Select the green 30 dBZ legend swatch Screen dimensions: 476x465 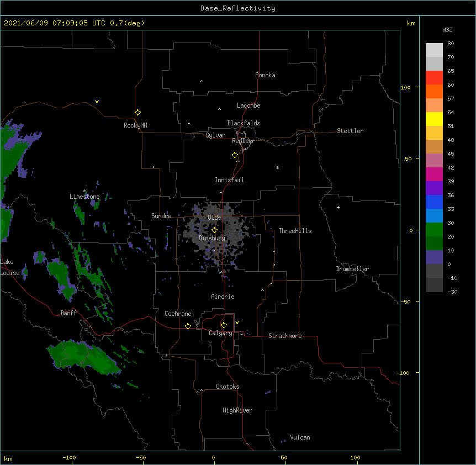click(x=434, y=230)
